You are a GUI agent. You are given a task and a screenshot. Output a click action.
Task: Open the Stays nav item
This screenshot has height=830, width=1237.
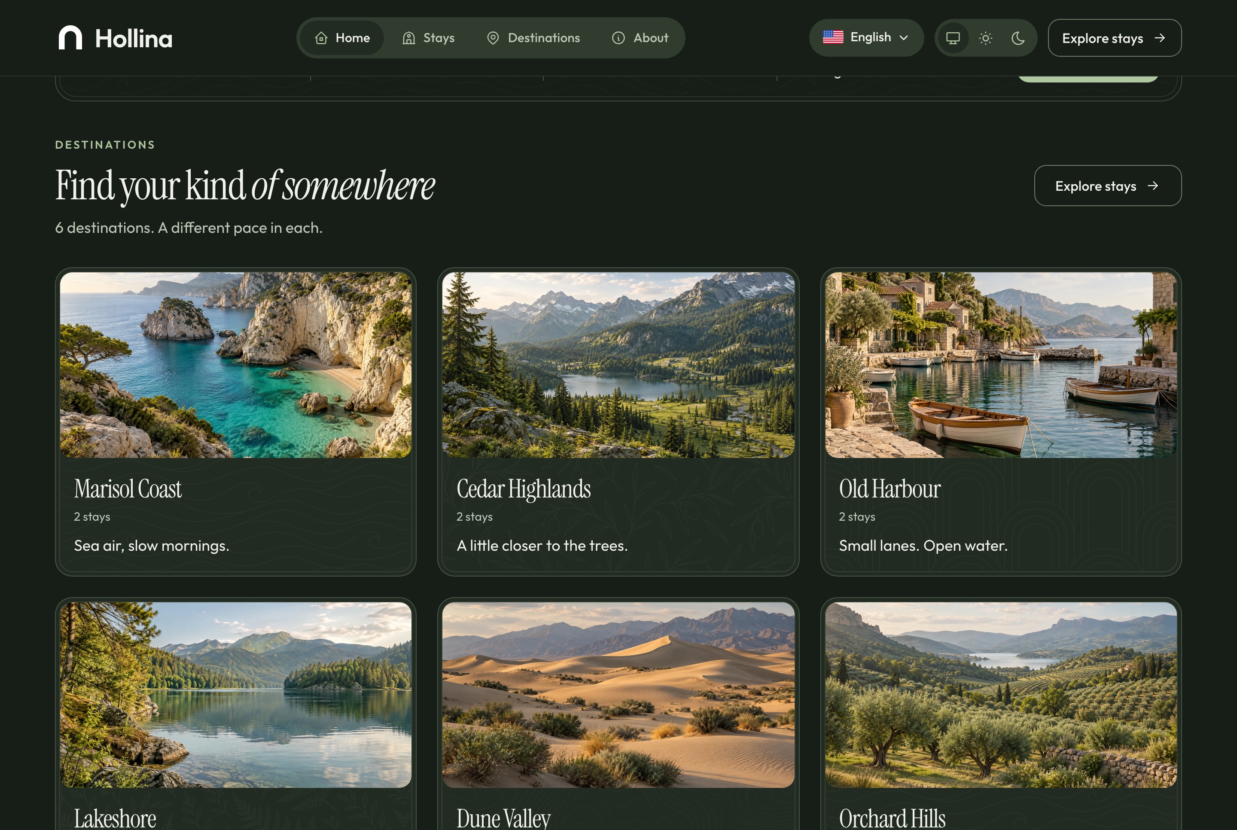tap(429, 37)
